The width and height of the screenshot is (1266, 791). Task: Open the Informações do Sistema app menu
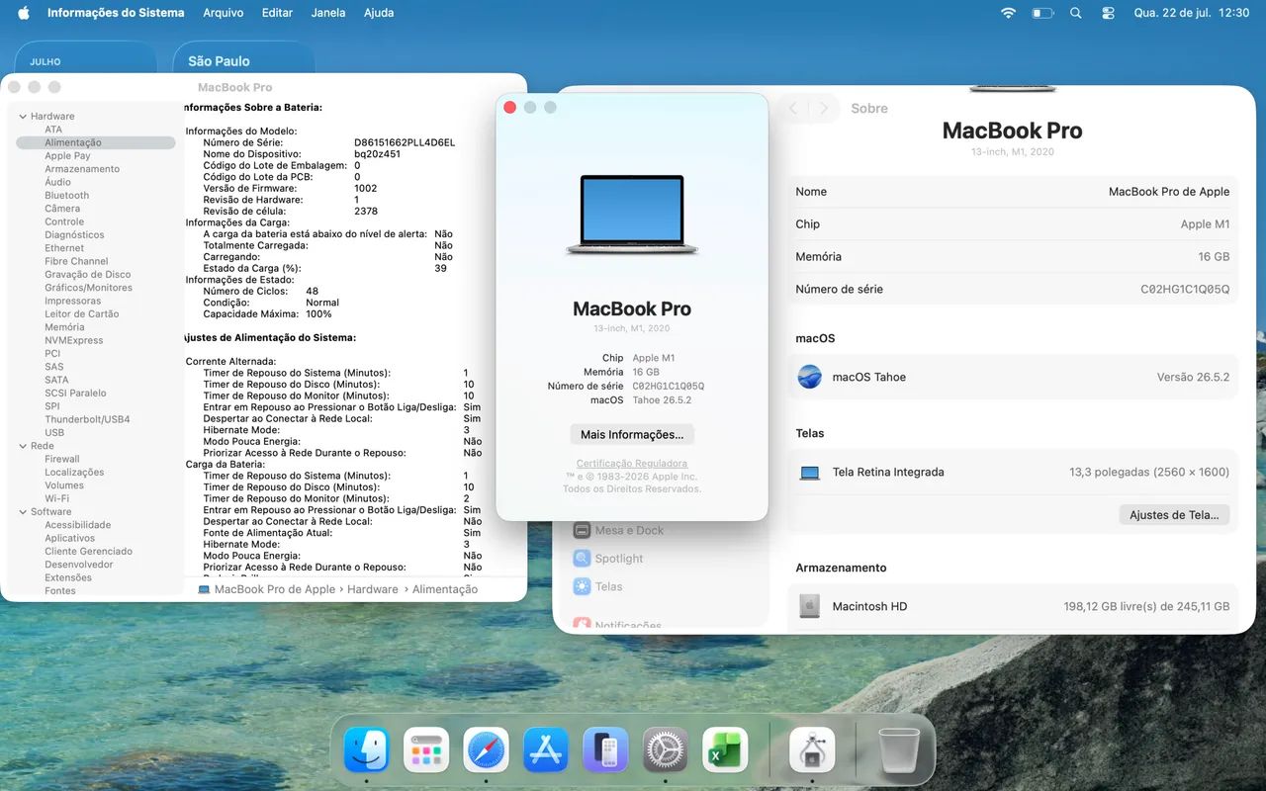116,13
